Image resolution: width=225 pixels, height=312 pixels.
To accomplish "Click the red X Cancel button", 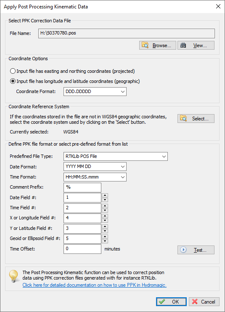I will [x=204, y=301].
